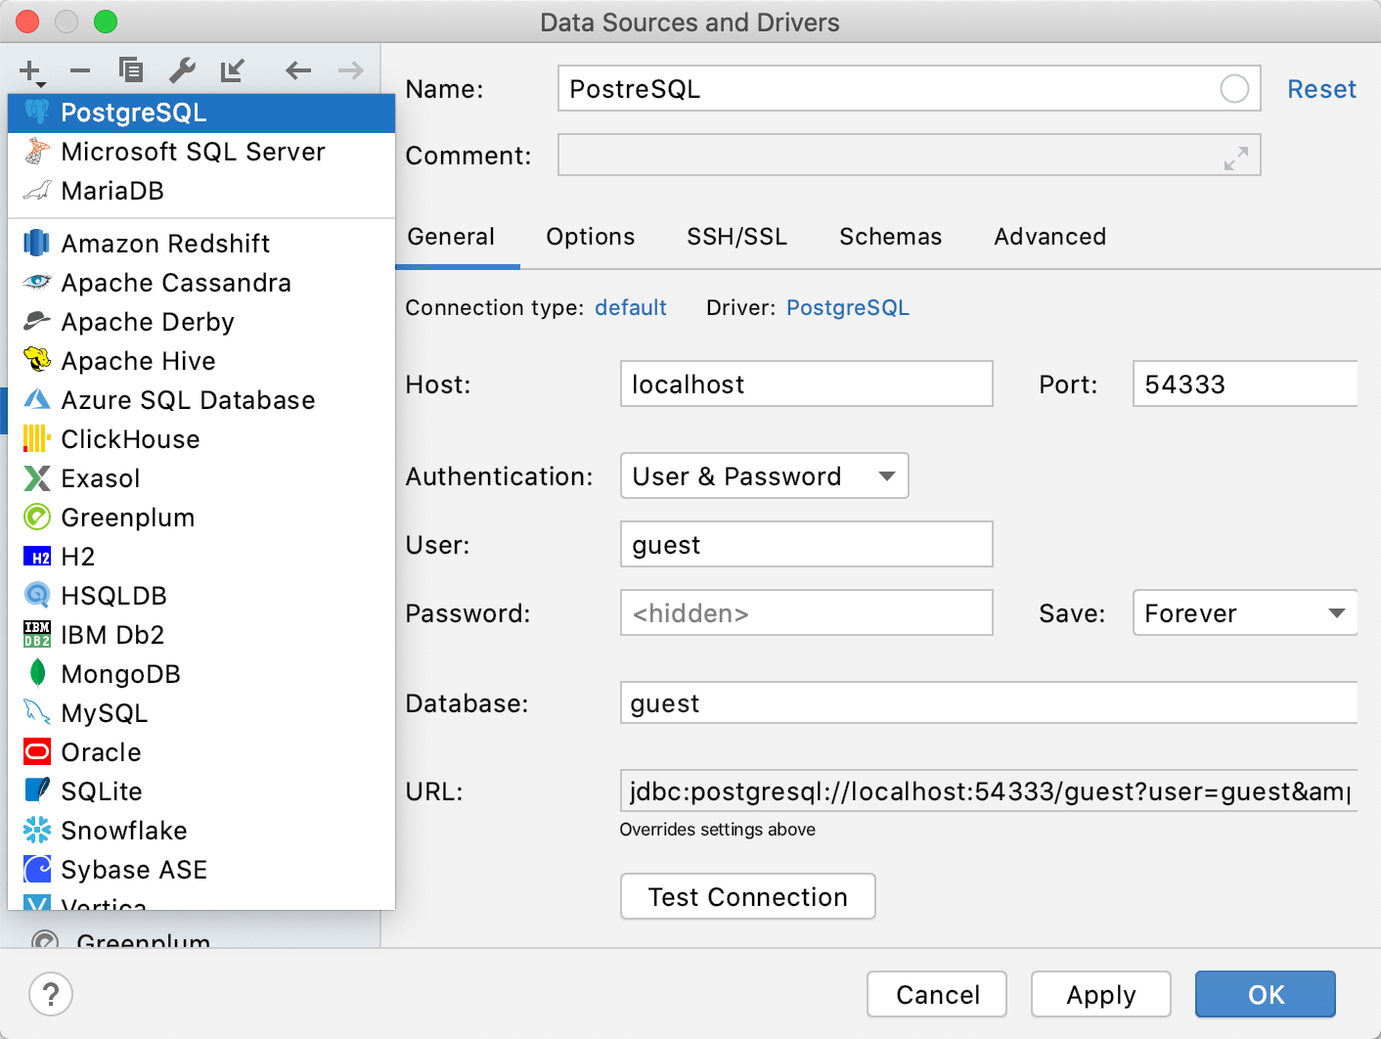Viewport: 1381px width, 1039px height.
Task: Choose Apache Cassandra
Action: point(201,283)
